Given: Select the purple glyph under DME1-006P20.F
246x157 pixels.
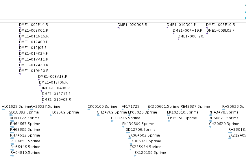Looking at the screenshot, I should [178, 39].
